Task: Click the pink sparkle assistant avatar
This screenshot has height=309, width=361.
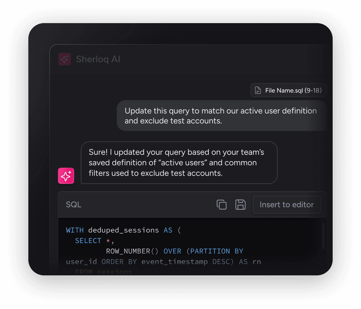Action: 66,176
